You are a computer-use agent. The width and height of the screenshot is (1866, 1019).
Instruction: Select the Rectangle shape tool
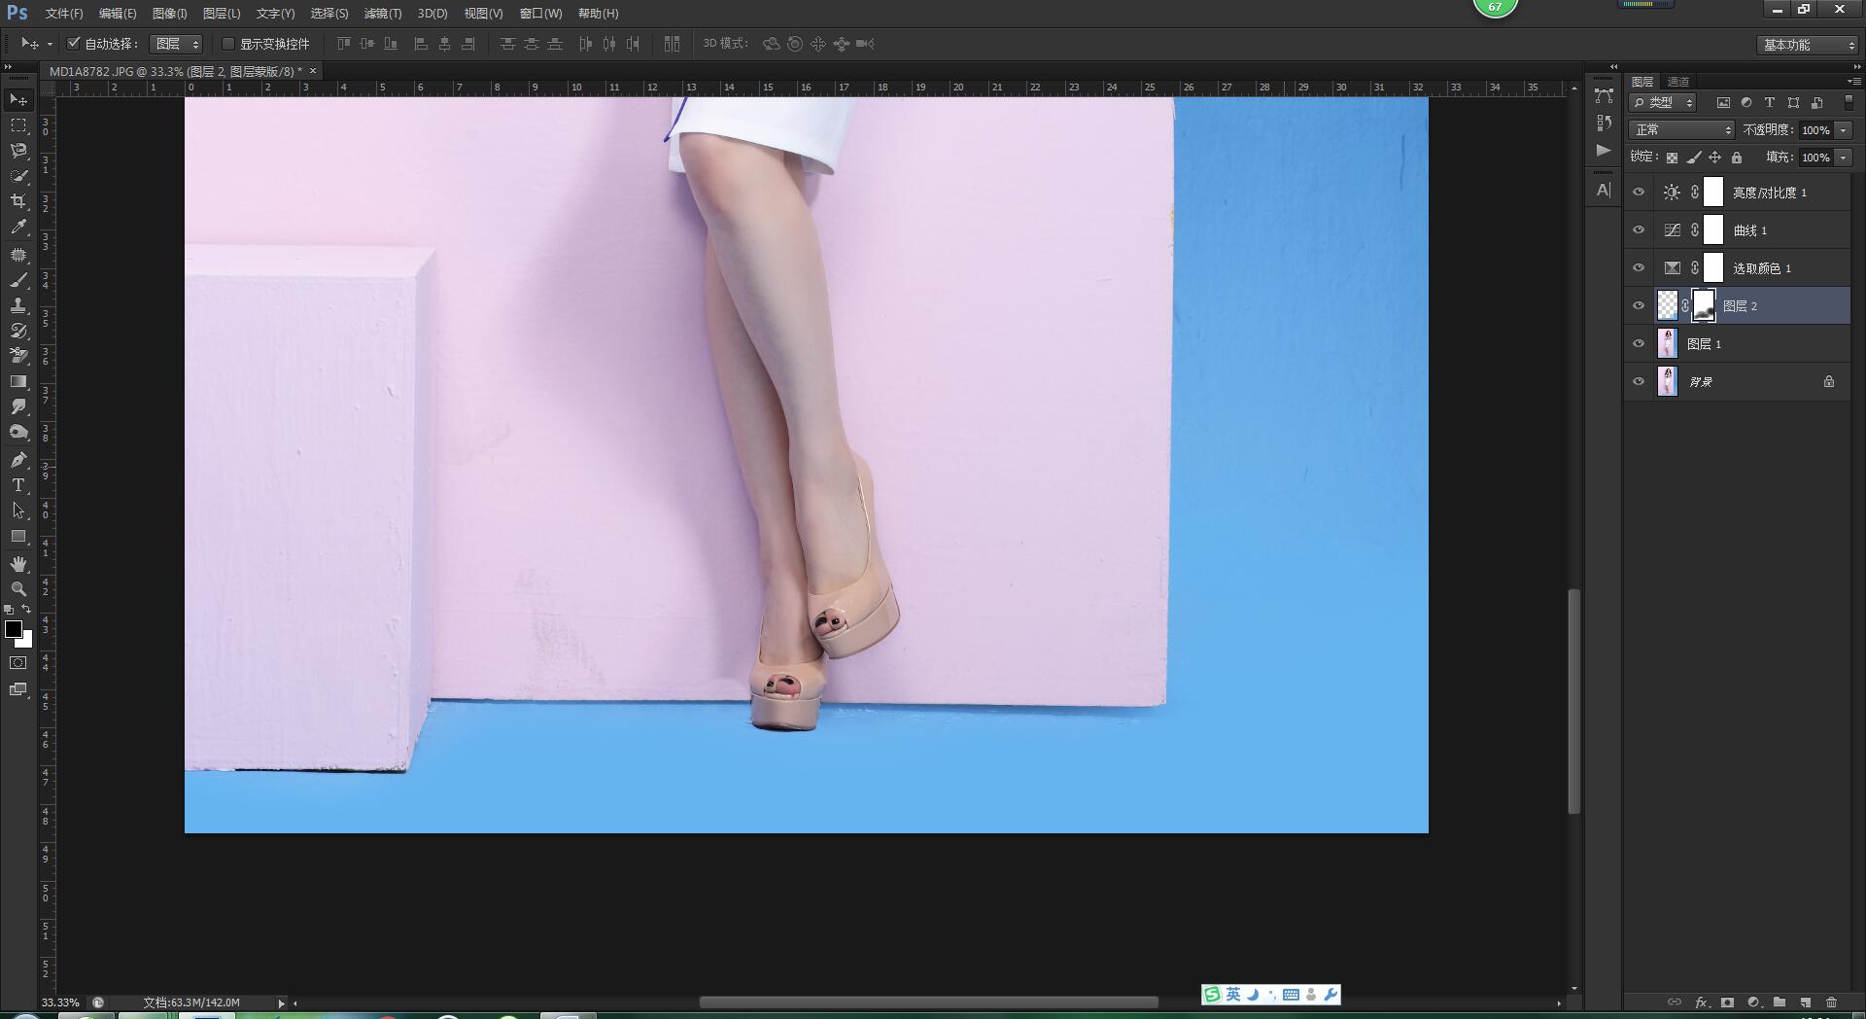(x=18, y=536)
